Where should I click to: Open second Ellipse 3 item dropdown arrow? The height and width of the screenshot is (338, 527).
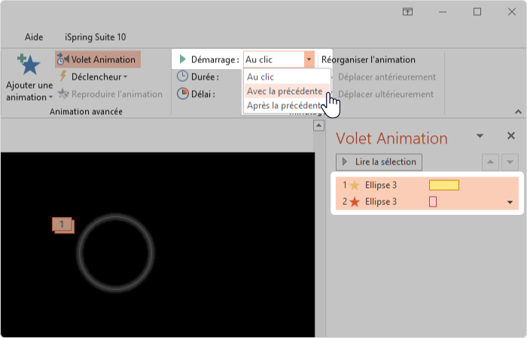(510, 202)
